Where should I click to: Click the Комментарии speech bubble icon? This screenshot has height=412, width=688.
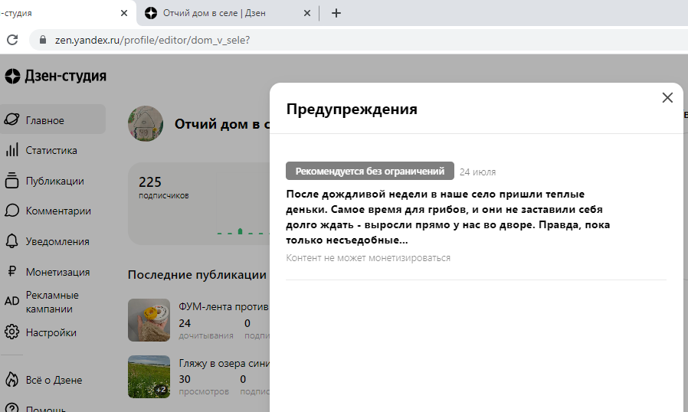pyautogui.click(x=11, y=211)
